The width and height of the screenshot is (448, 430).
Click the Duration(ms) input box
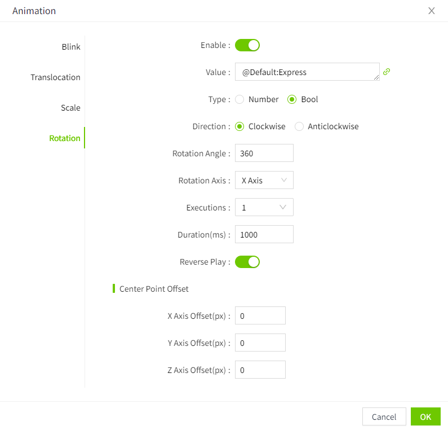(x=264, y=235)
